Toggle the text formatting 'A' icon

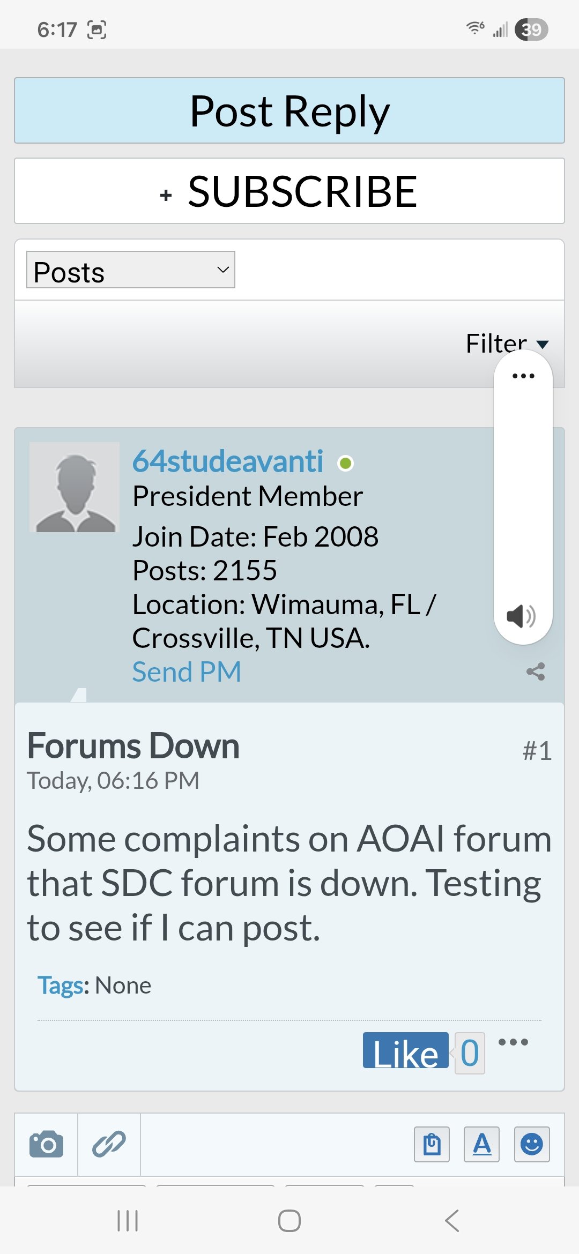481,1144
